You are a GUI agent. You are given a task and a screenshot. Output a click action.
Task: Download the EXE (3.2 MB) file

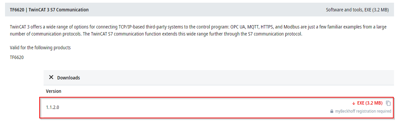[x=369, y=103]
